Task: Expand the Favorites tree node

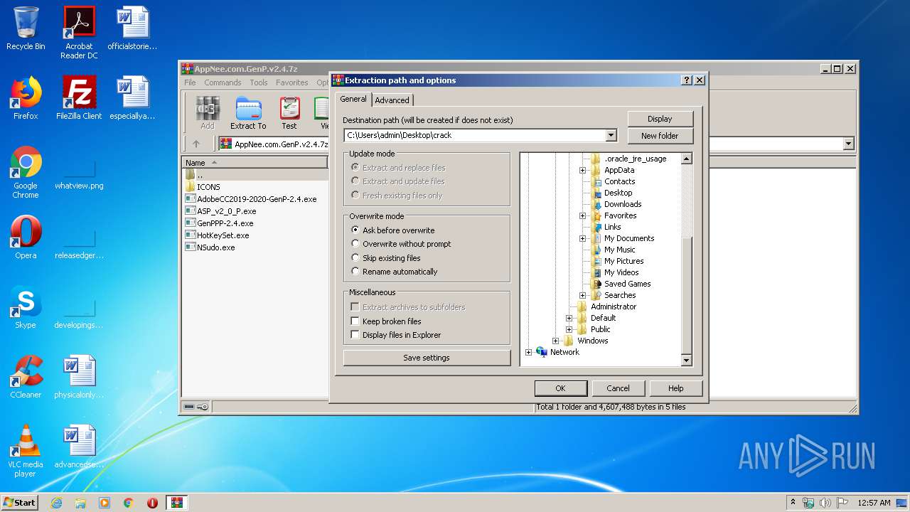Action: (582, 215)
